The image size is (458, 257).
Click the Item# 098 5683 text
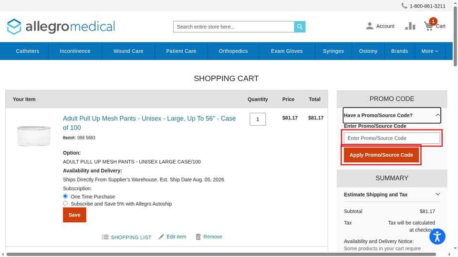click(x=79, y=138)
